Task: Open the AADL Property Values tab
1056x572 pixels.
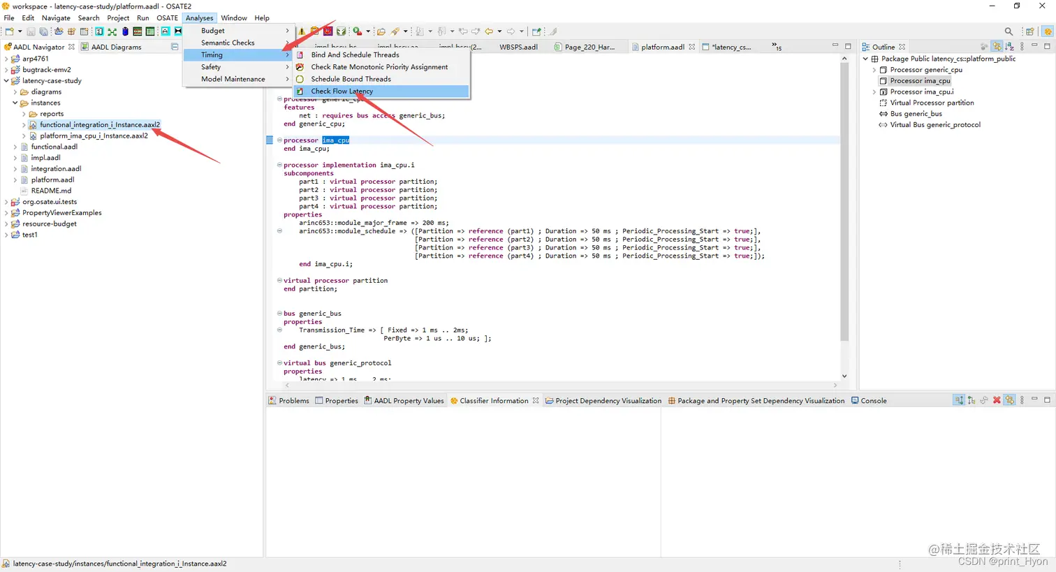Action: coord(404,401)
